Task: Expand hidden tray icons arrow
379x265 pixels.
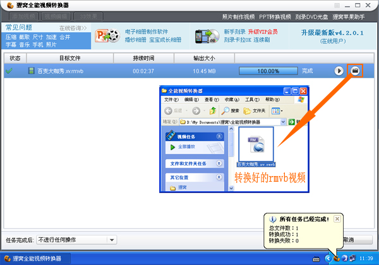Action: pos(328,259)
